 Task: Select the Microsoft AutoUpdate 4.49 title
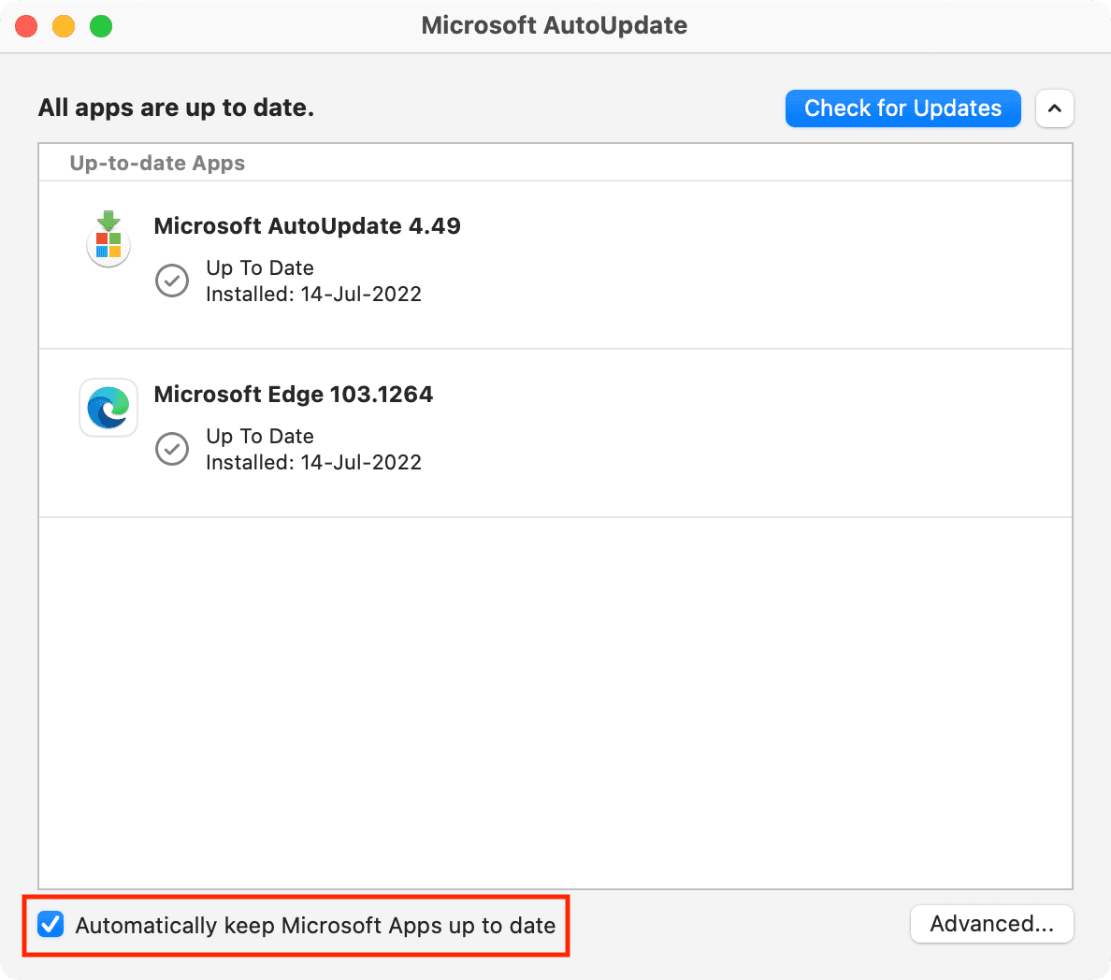307,226
